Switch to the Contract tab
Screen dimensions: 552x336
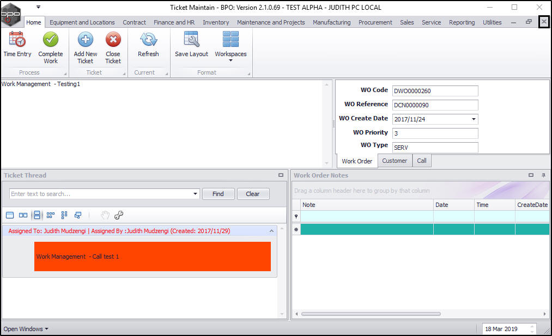[134, 22]
